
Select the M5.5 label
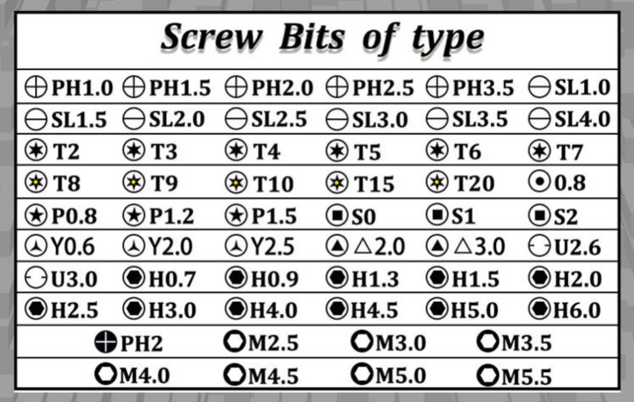525,375
